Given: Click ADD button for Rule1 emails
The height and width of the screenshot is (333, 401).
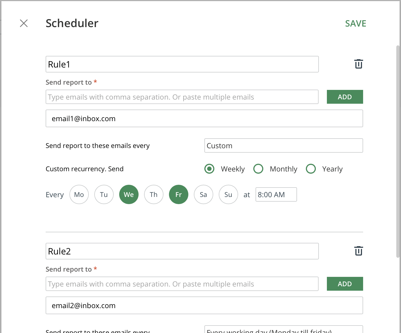Looking at the screenshot, I should [x=345, y=97].
